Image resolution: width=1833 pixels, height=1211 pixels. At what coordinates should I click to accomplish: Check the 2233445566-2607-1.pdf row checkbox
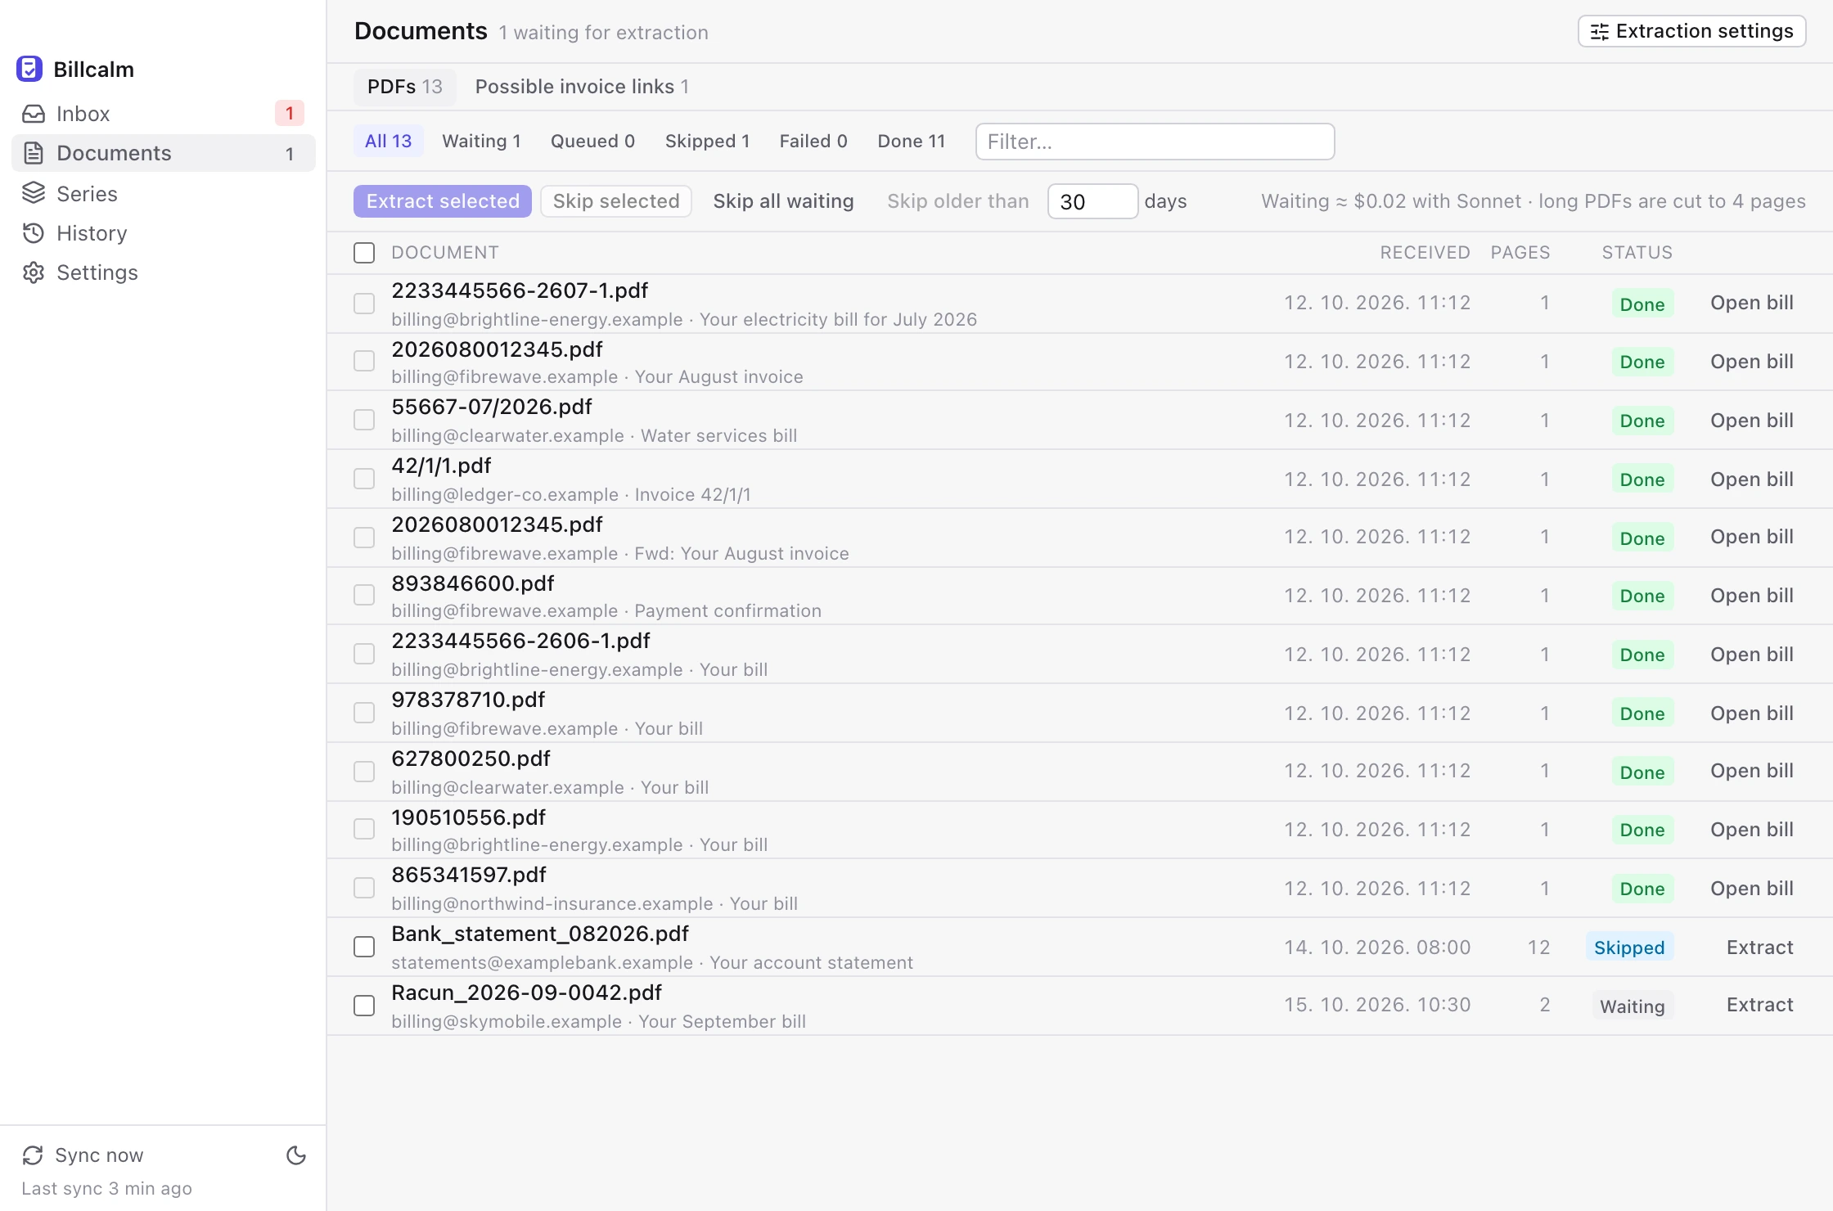(x=364, y=304)
